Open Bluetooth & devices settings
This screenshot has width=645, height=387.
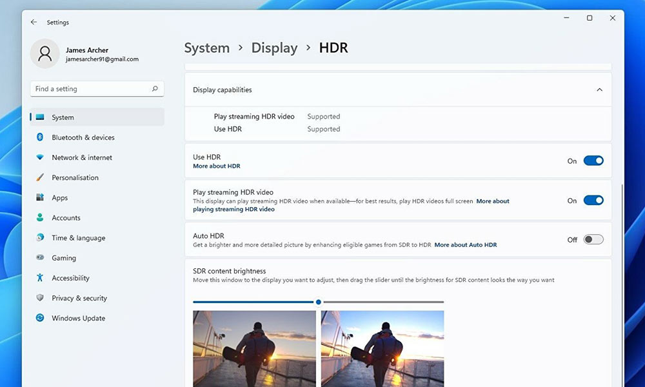pyautogui.click(x=97, y=137)
